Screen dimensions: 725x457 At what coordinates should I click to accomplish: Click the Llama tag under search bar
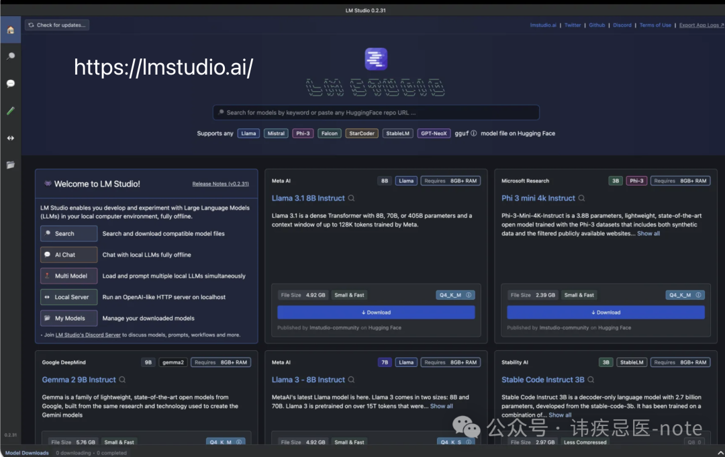(x=248, y=133)
